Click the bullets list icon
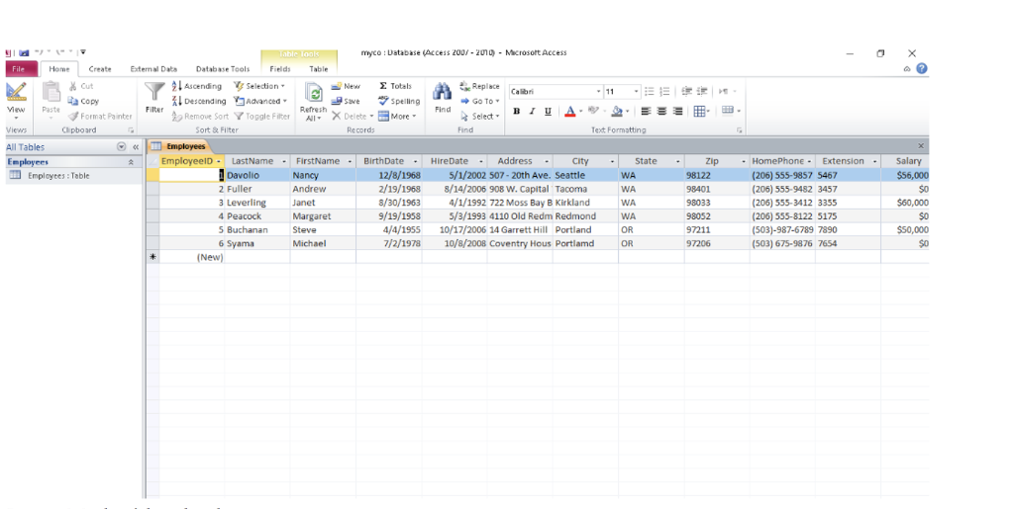Viewport: 1014px width, 509px height. [649, 92]
